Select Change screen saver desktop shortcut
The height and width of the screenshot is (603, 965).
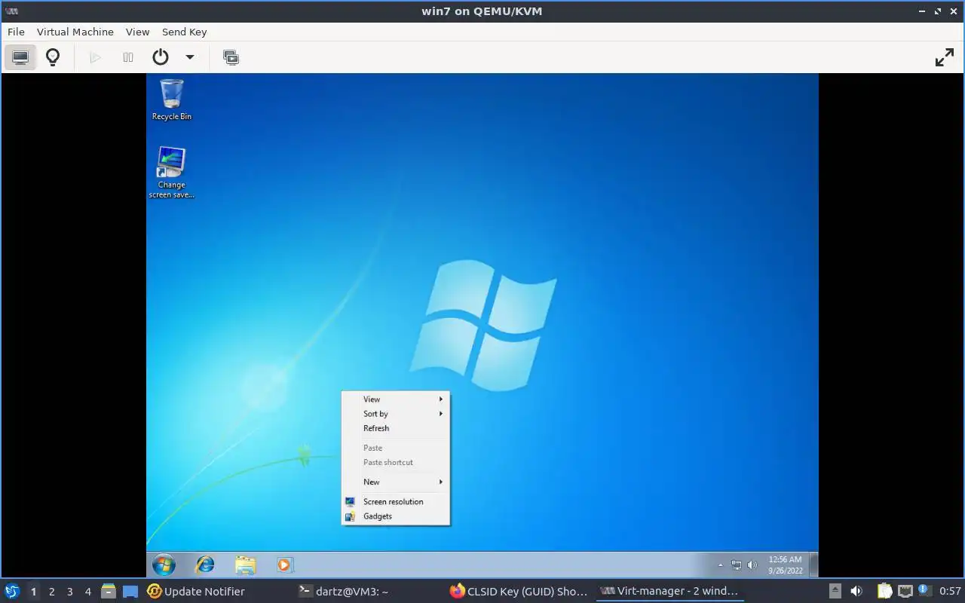pos(171,173)
